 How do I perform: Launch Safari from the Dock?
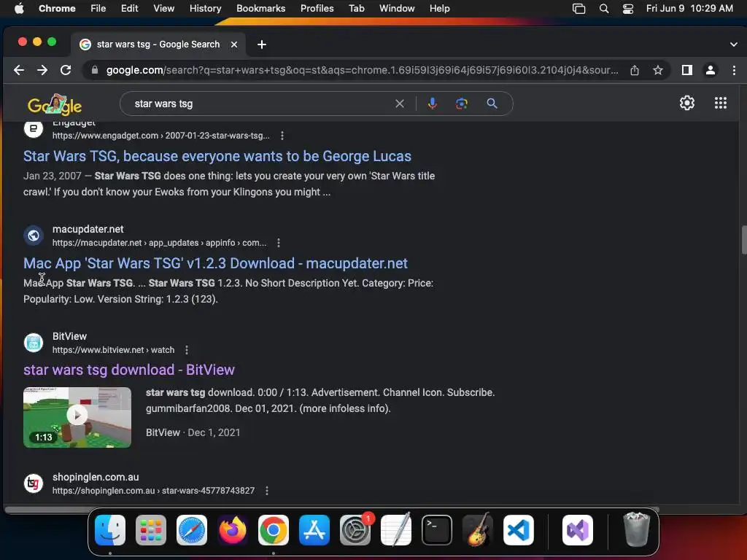(x=192, y=530)
